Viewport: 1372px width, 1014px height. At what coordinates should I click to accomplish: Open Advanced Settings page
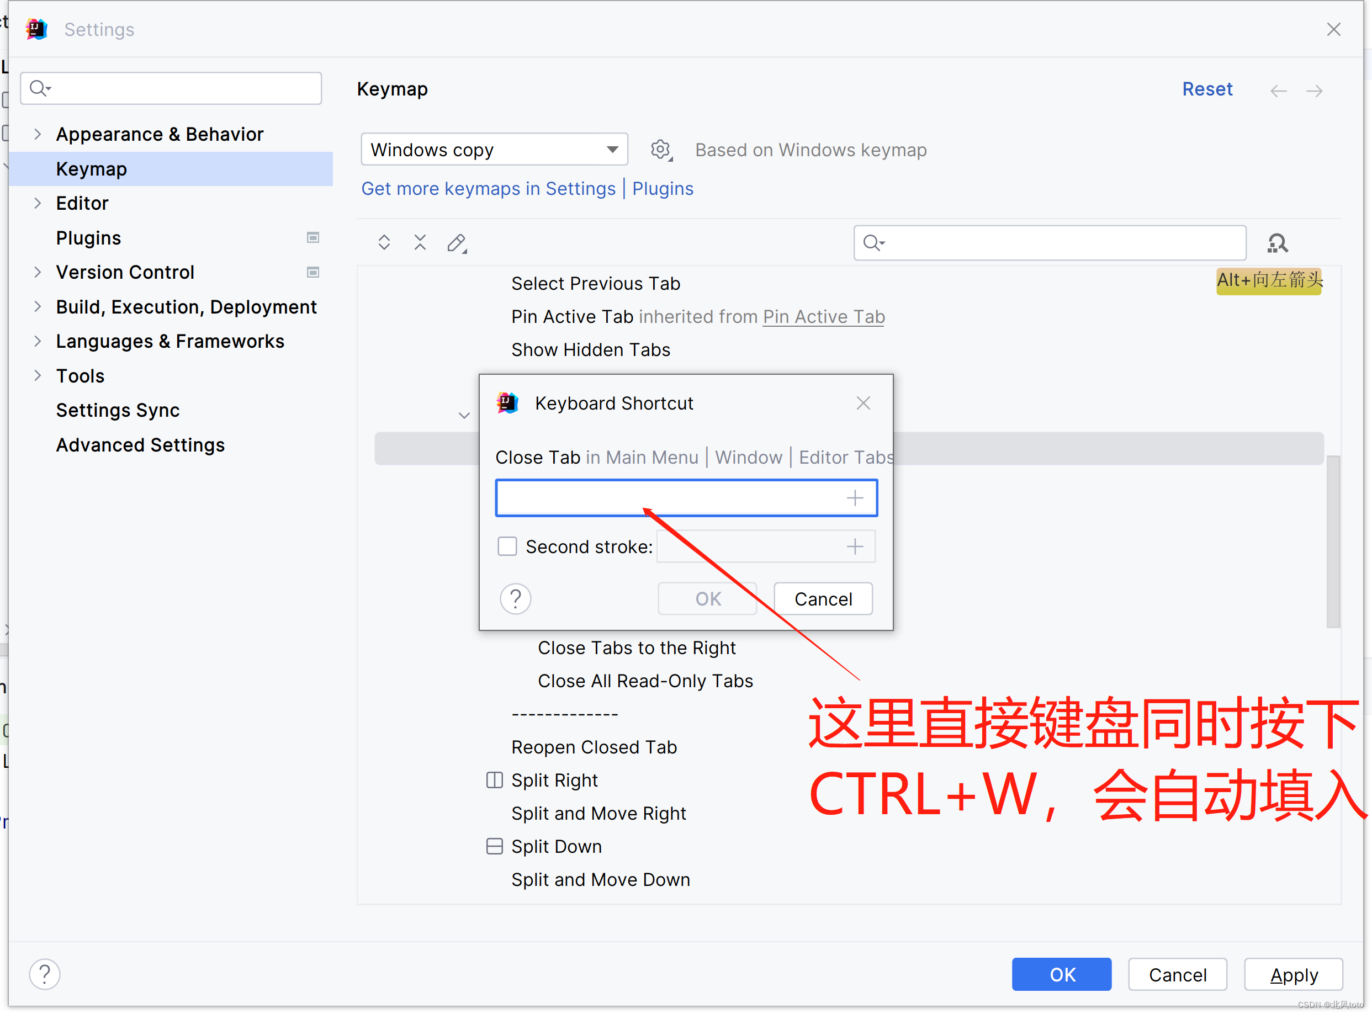[x=141, y=444]
